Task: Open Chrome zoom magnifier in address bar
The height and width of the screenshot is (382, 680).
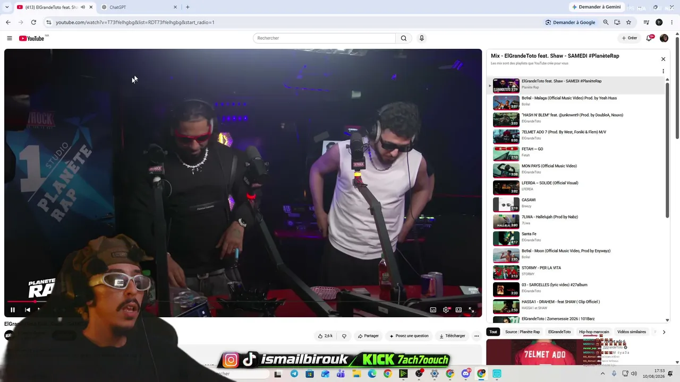Action: [x=606, y=22]
